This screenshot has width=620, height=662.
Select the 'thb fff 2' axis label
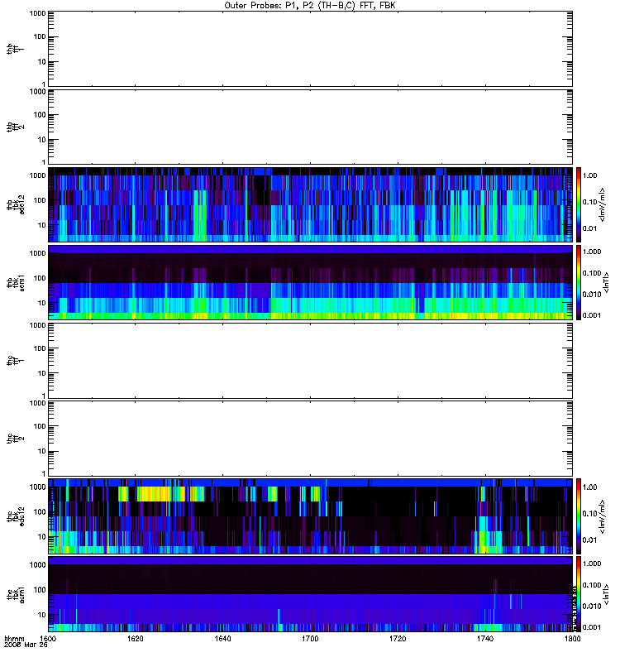pos(15,127)
